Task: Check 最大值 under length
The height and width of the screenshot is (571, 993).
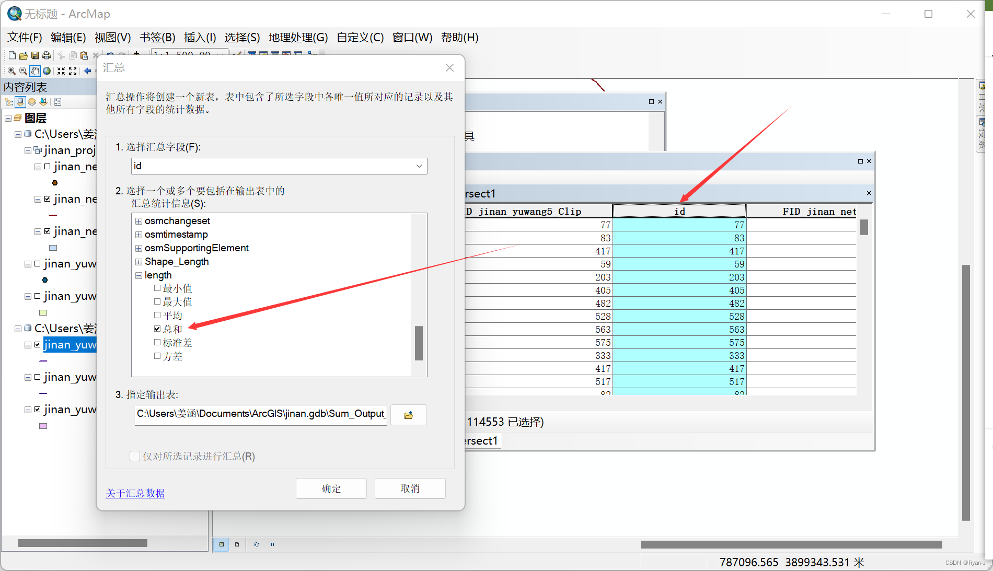Action: pos(157,301)
